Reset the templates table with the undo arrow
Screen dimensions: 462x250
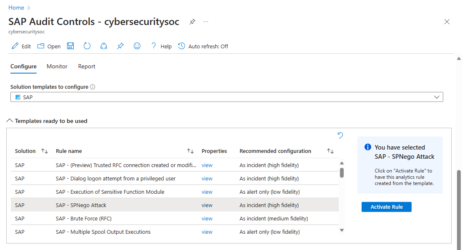340,135
